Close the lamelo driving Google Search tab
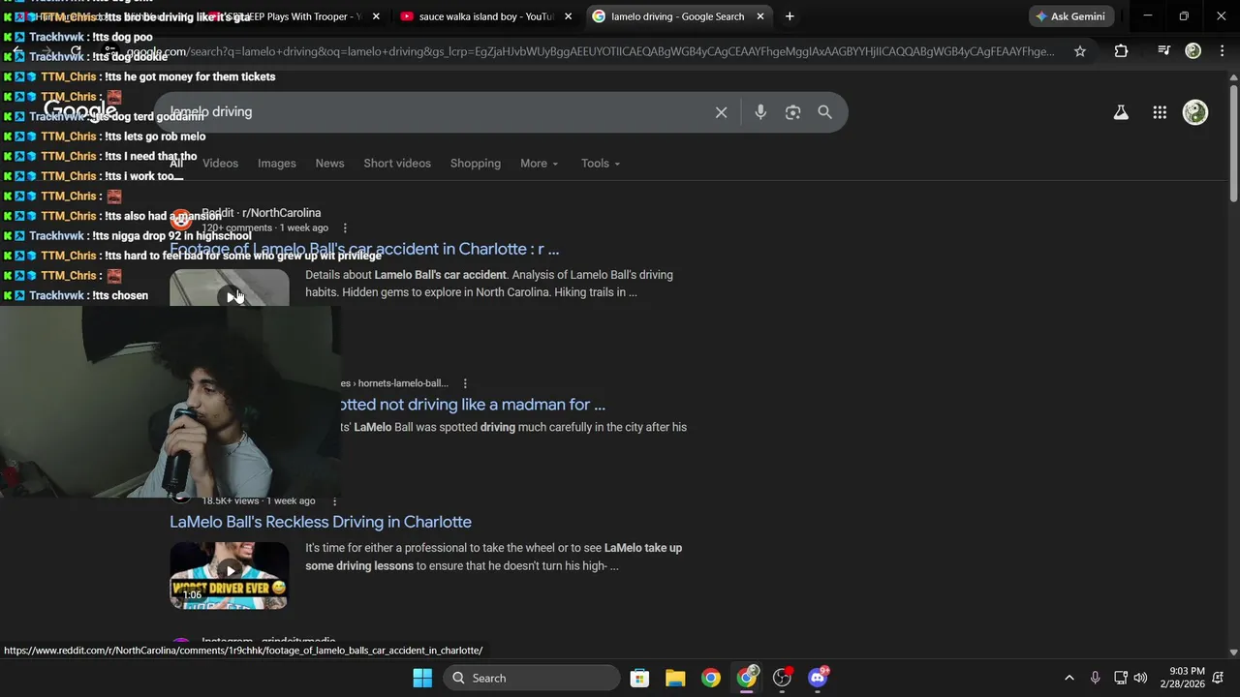 click(759, 16)
